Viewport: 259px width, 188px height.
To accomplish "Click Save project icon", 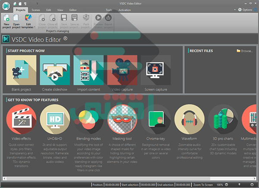I will point(64,18).
